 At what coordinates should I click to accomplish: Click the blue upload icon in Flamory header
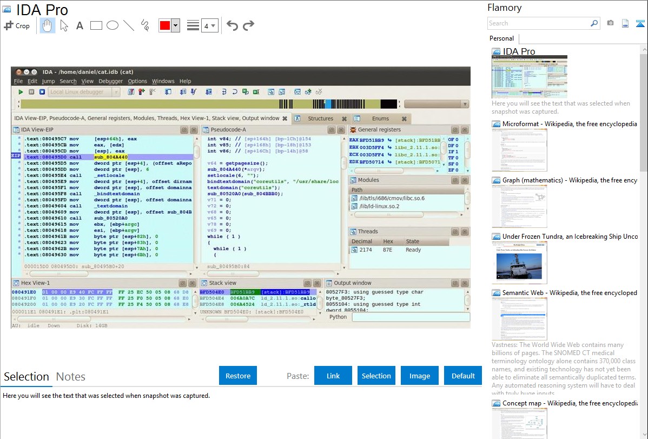pyautogui.click(x=640, y=23)
